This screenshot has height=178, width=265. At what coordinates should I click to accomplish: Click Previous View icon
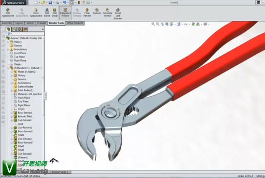tap(162, 24)
